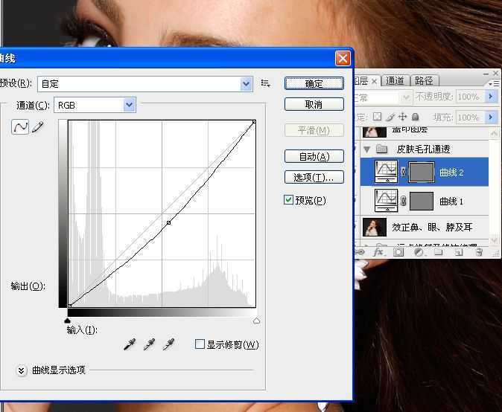Screen dimensions: 502x412
Task: Select the 曲线 2 layer mask thumbnail
Action: pos(422,172)
